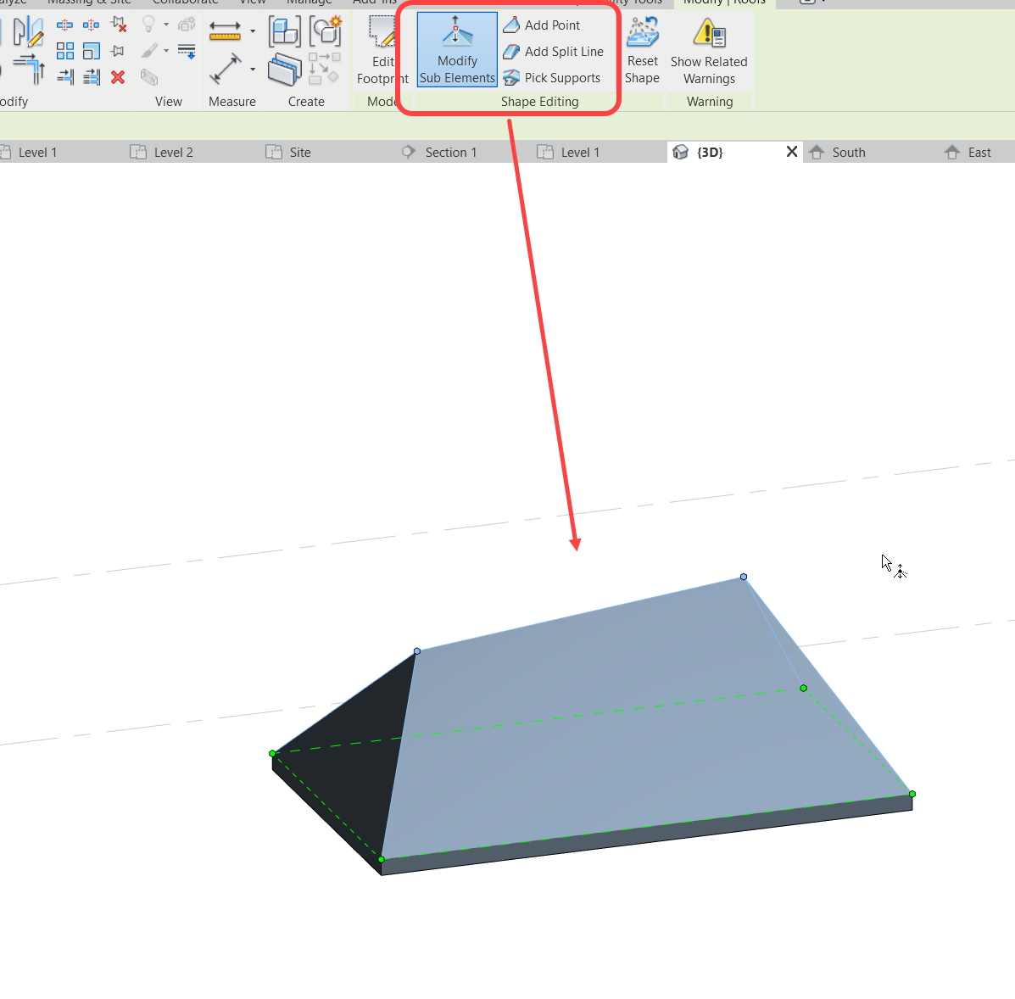Switch to the Massing & Site ribbon tab
The height and width of the screenshot is (999, 1015).
[x=89, y=3]
